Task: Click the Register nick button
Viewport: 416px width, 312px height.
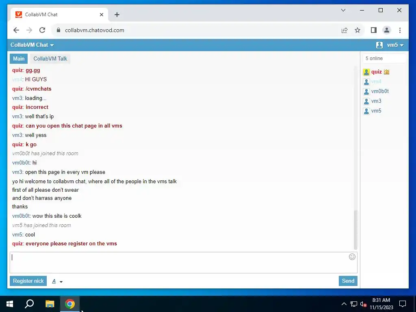Action: click(x=28, y=281)
